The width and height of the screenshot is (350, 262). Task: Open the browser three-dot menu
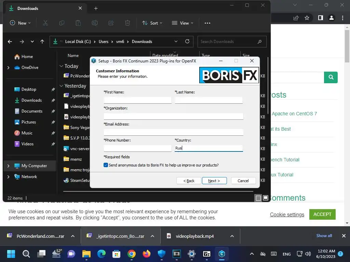point(342,18)
